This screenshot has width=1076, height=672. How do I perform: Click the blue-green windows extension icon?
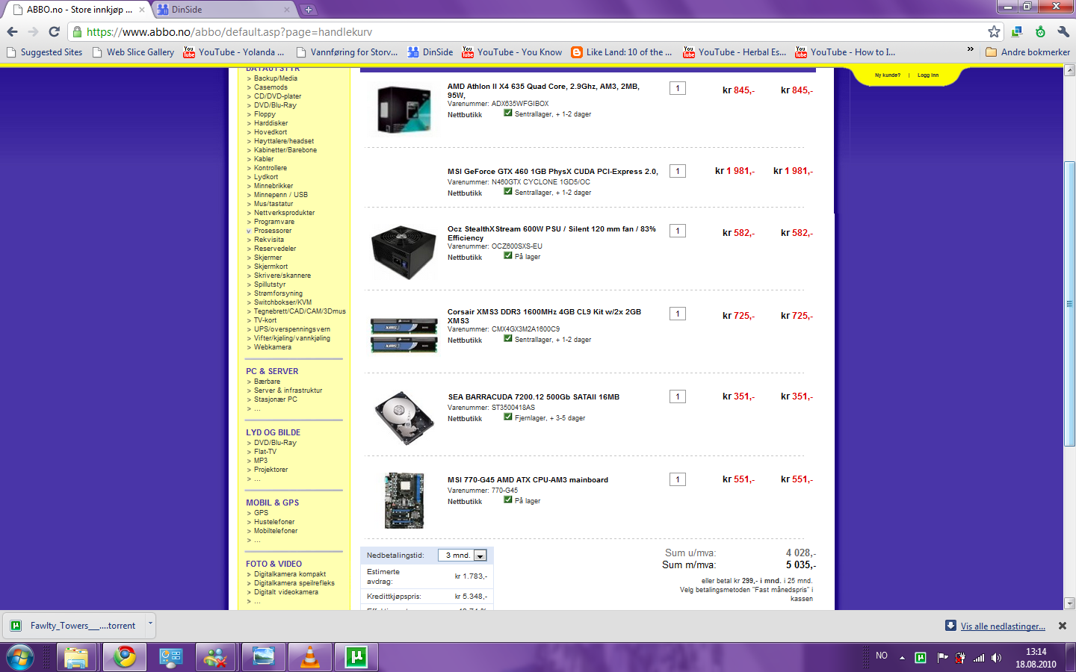[x=1017, y=31]
